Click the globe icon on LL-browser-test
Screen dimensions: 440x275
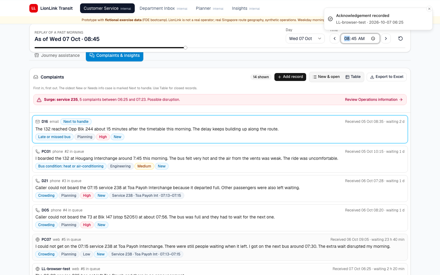point(38,269)
